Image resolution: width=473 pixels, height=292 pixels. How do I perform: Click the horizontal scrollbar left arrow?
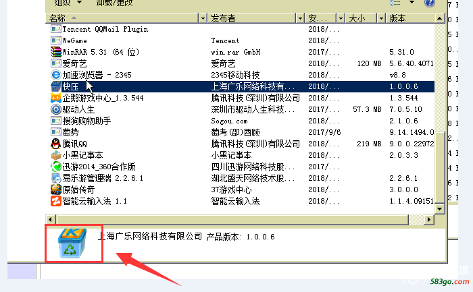click(x=50, y=220)
